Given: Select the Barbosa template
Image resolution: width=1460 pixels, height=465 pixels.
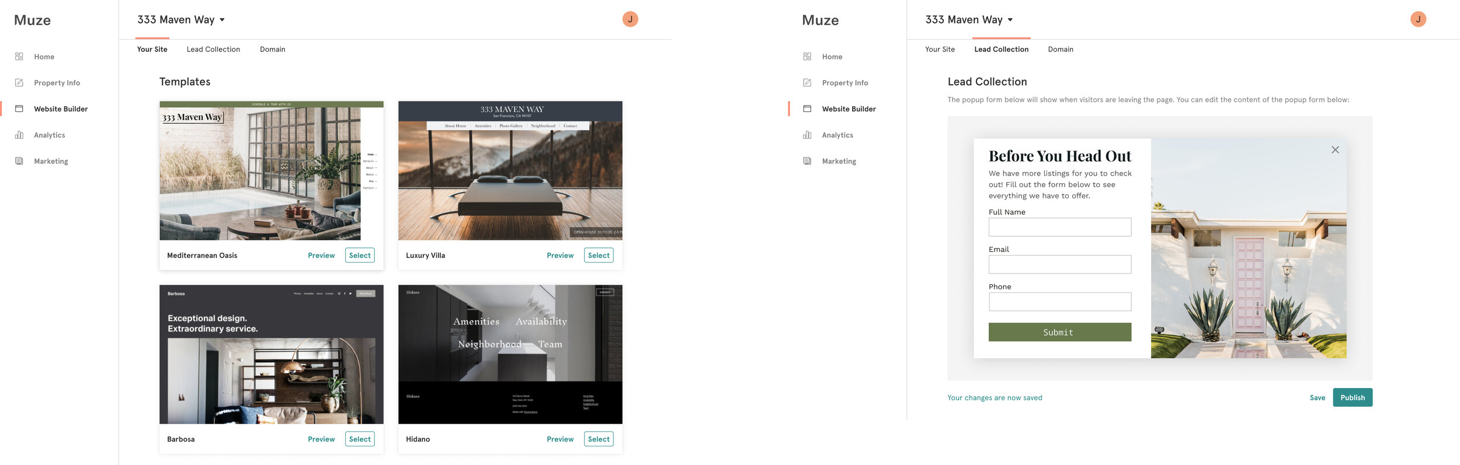Looking at the screenshot, I should pos(360,439).
